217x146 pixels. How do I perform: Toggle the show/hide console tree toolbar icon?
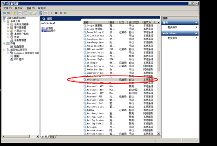[x=20, y=13]
